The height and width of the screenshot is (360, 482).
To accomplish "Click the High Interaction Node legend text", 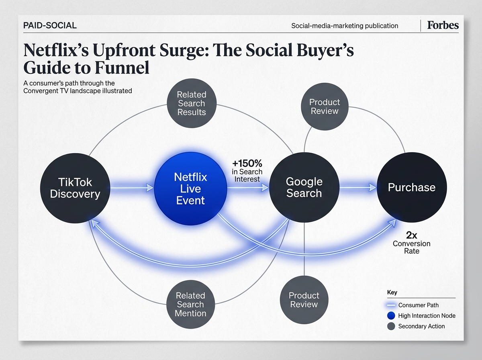I will (x=427, y=316).
